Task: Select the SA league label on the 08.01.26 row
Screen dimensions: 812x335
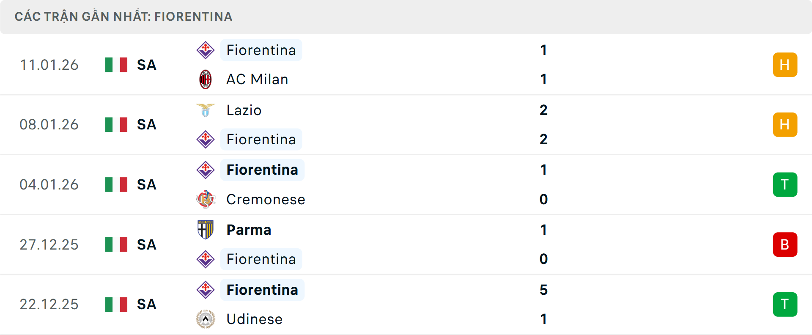Action: click(x=146, y=124)
